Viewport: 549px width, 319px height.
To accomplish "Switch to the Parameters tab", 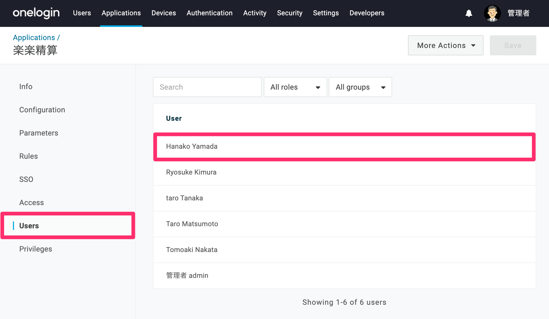I will pos(39,133).
